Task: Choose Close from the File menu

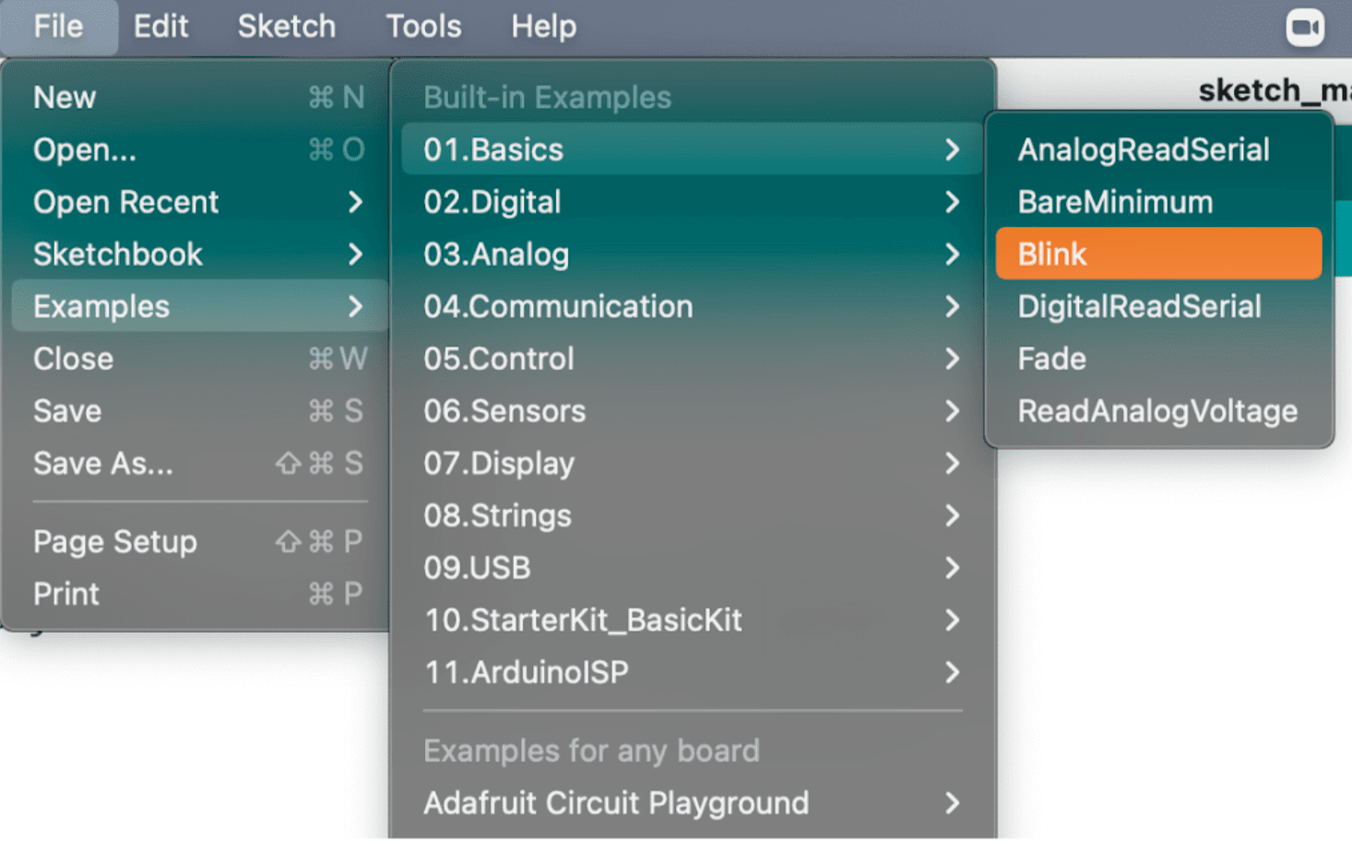Action: click(x=199, y=359)
